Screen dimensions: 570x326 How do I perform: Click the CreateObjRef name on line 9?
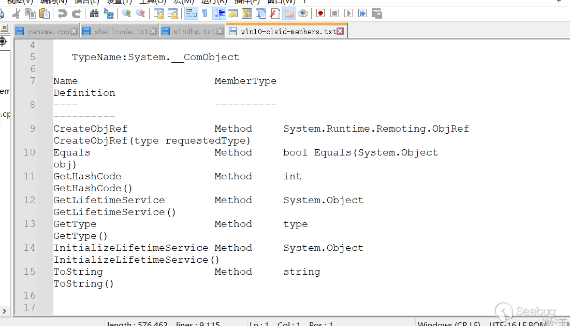click(x=91, y=129)
